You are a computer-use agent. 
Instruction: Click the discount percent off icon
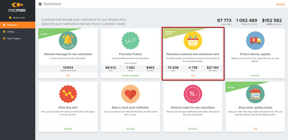point(193,94)
